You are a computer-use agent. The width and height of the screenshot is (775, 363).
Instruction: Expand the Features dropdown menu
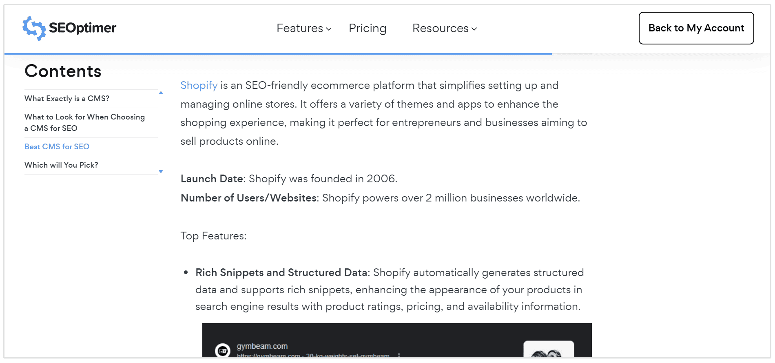point(301,28)
